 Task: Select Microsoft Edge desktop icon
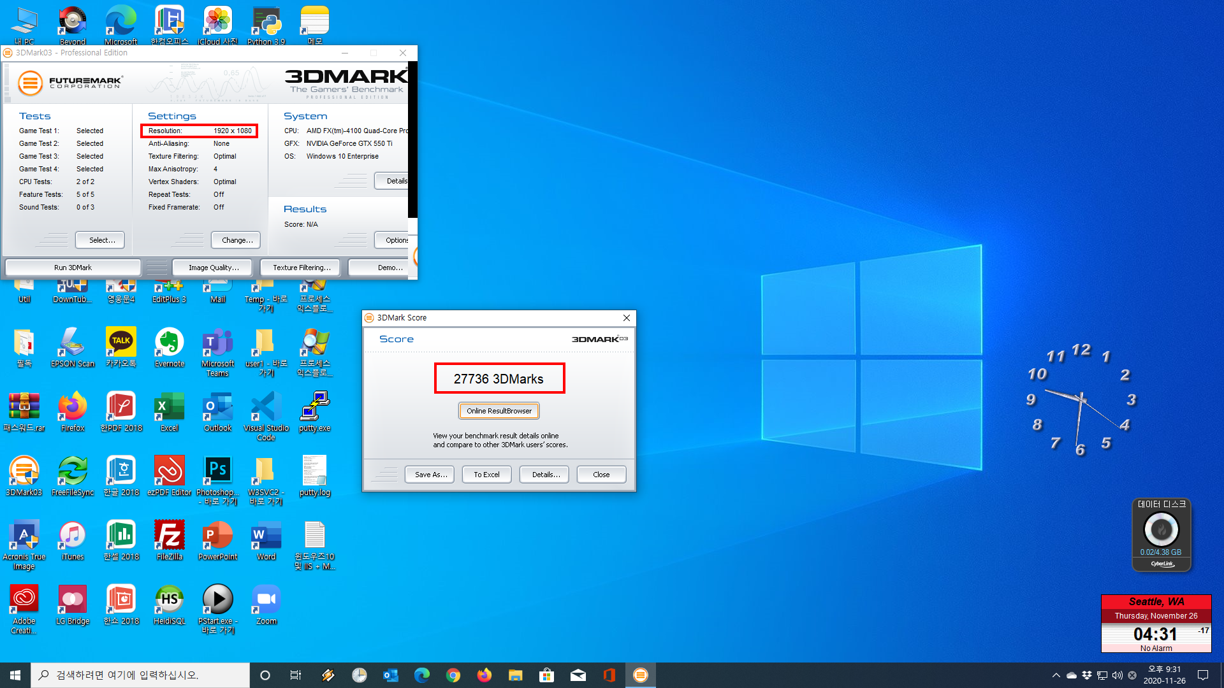[x=121, y=25]
